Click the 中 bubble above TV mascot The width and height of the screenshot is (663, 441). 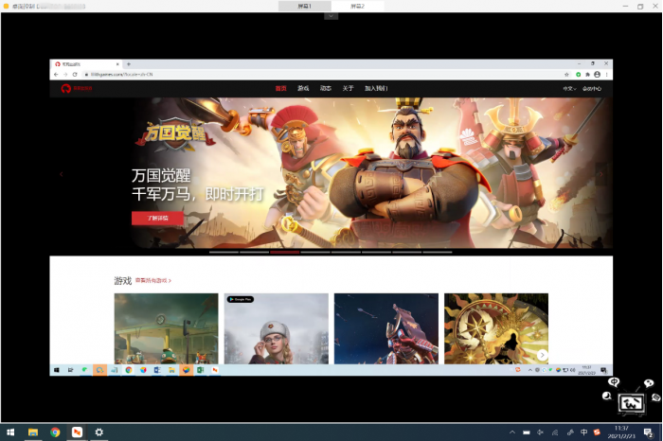point(614,382)
